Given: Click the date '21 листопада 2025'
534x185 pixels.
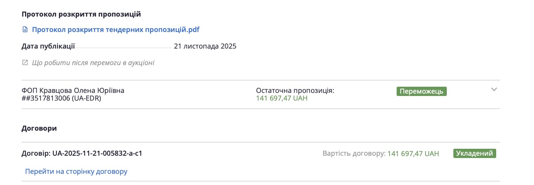Looking at the screenshot, I should (205, 47).
